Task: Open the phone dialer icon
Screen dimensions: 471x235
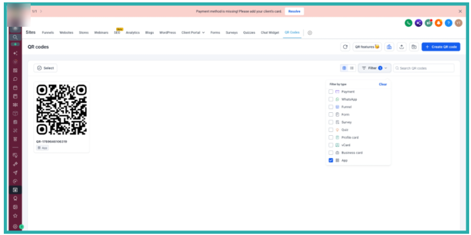Action: point(408,23)
